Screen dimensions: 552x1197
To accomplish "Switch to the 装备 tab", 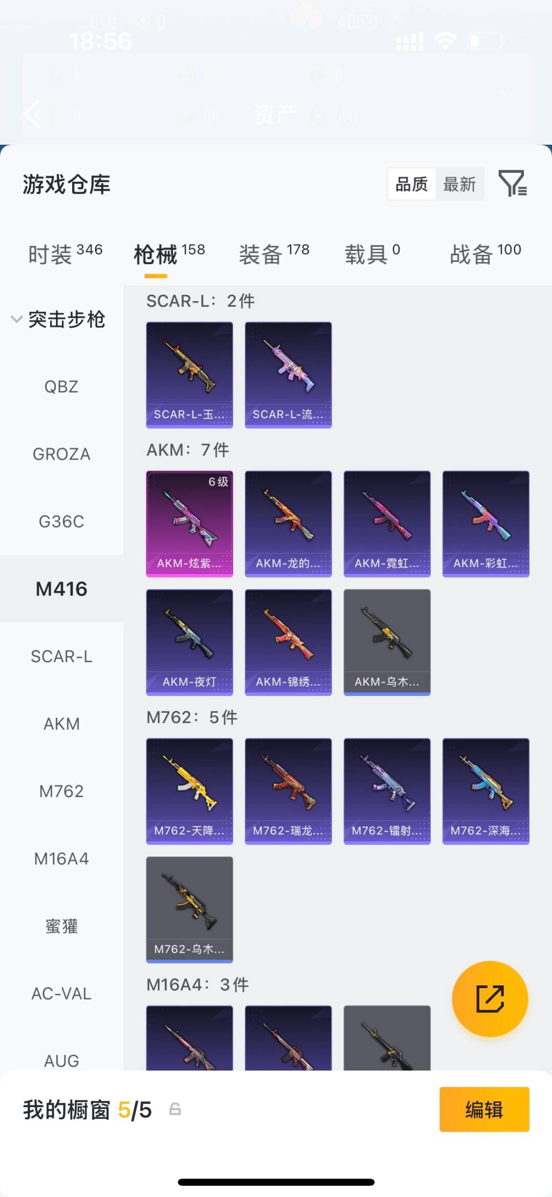I will click(274, 254).
